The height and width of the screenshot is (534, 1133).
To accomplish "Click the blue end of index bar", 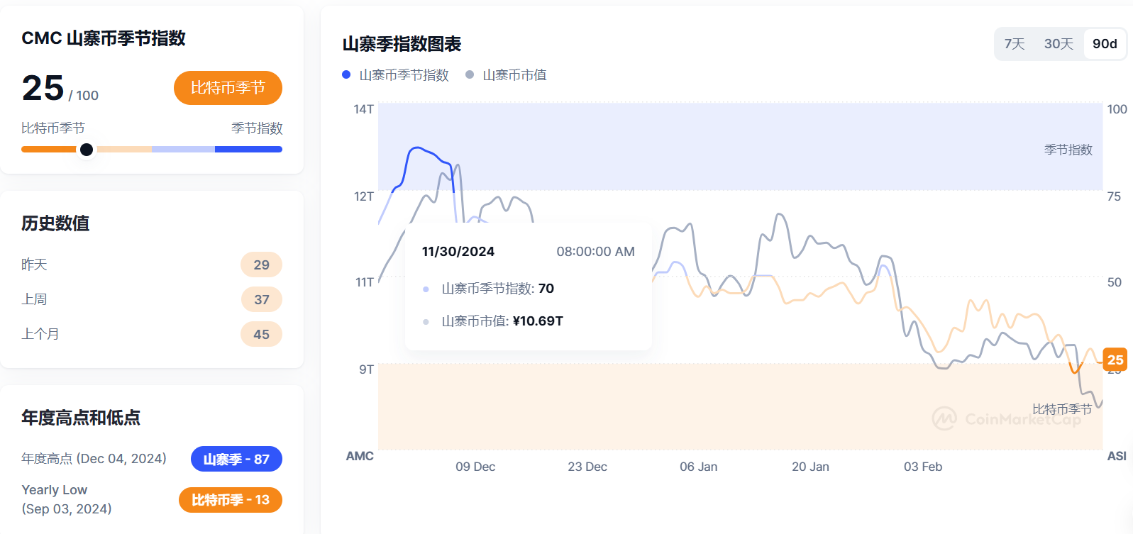I will (x=248, y=150).
